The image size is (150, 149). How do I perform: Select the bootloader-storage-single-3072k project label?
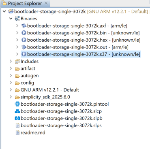(x=50, y=11)
